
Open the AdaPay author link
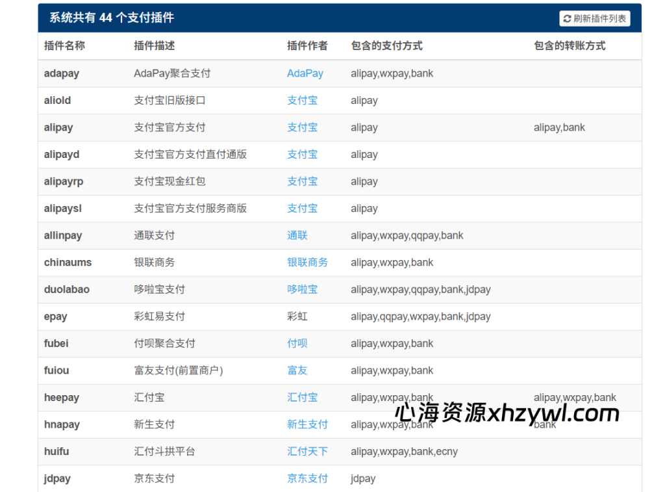point(305,73)
